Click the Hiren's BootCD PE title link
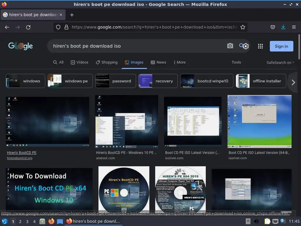Viewport: 301px width, 226px height. pos(22,153)
